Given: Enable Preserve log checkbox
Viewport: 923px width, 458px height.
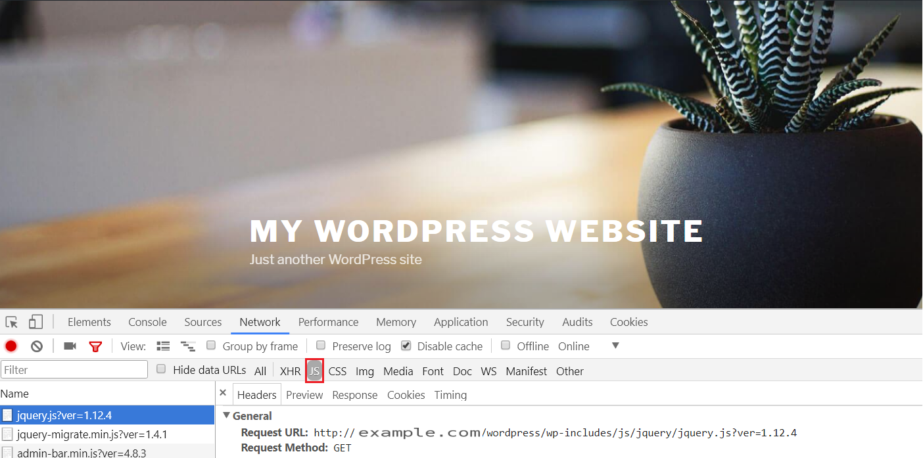Looking at the screenshot, I should [321, 346].
